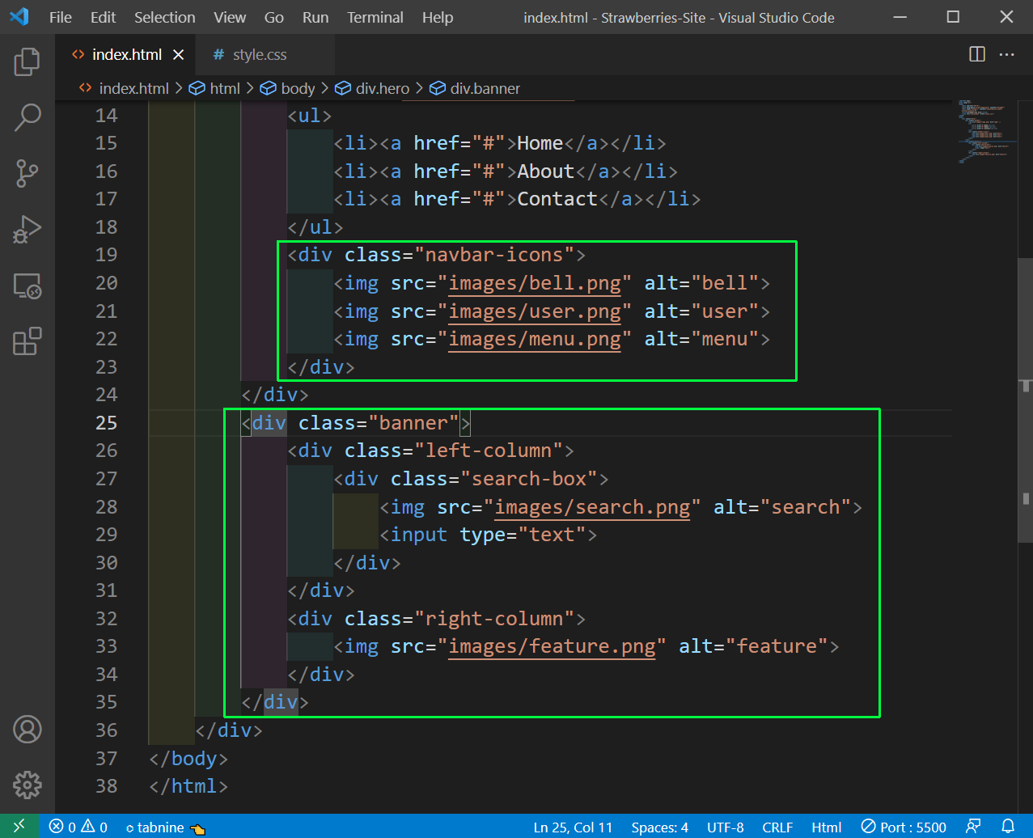
Task: Open the Help menu
Action: (438, 17)
